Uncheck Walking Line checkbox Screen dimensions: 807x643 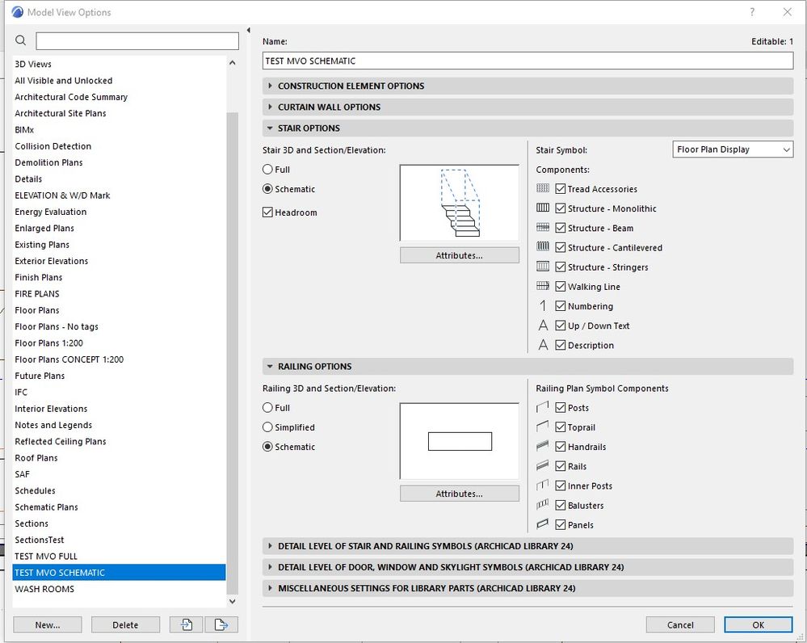(x=561, y=286)
